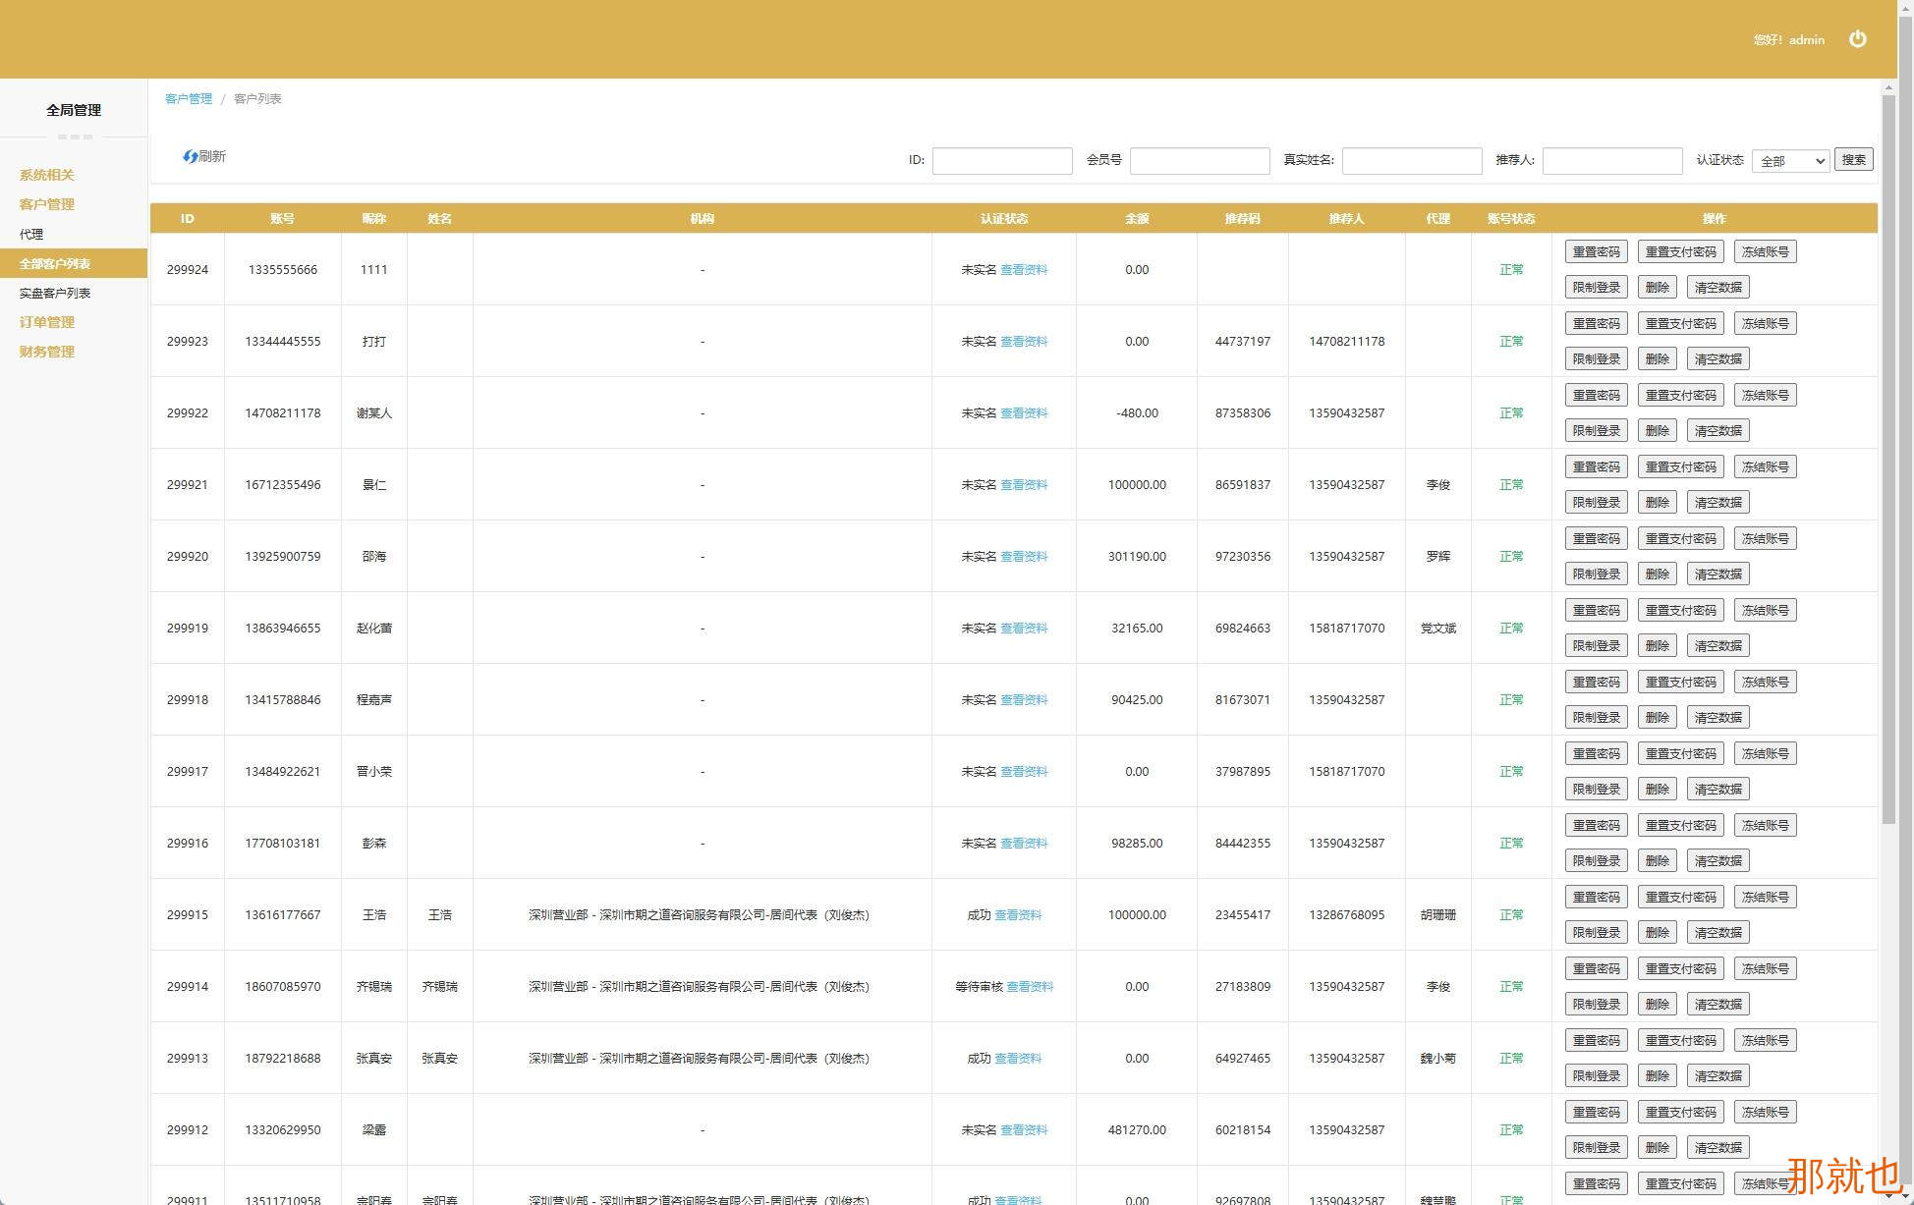Click the power logout icon
Image resolution: width=1914 pixels, height=1205 pixels.
tap(1857, 39)
